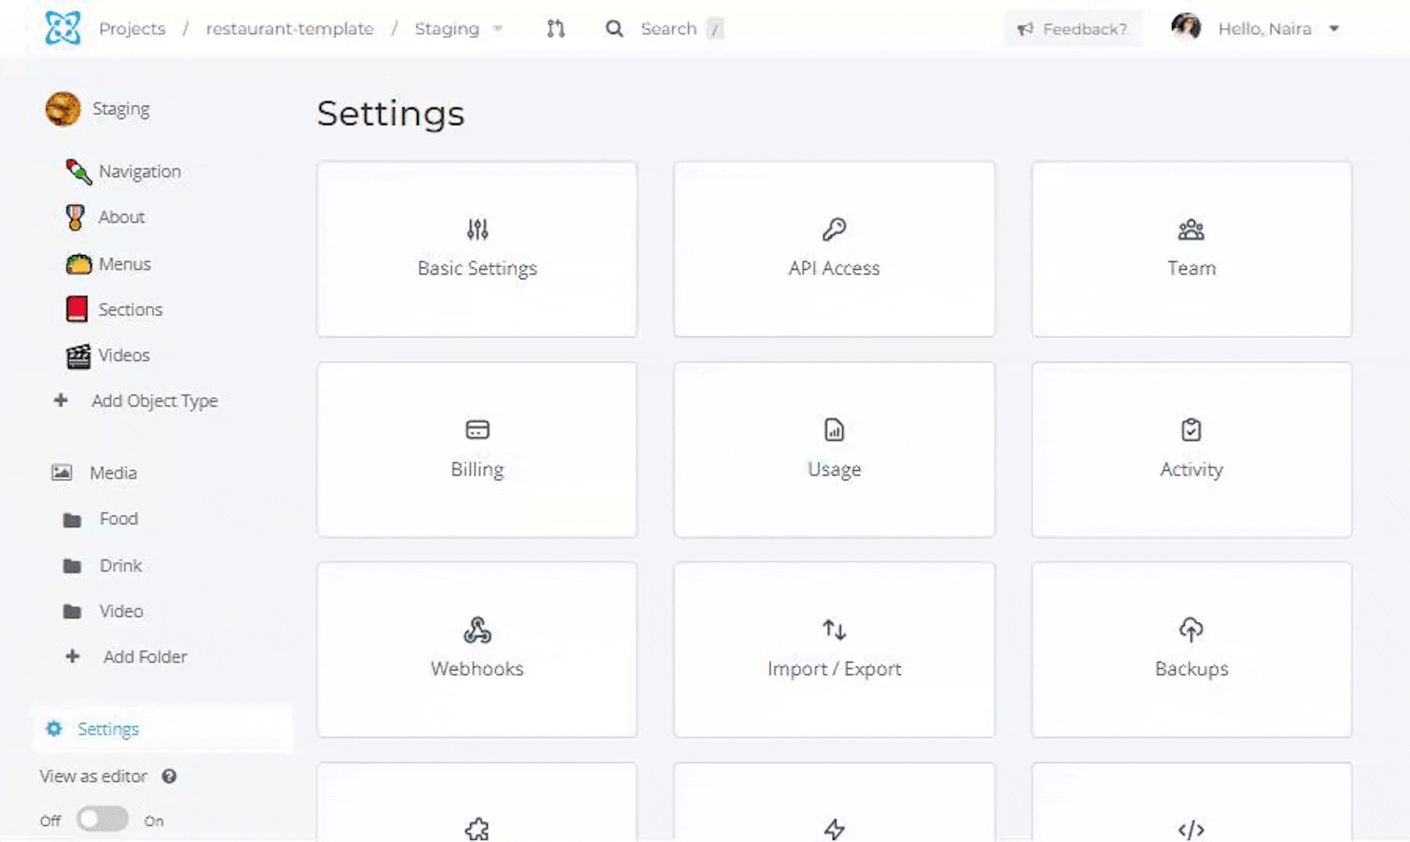Click the Staging project avatar in sidebar
Screen dimensions: 1410x842
63,109
